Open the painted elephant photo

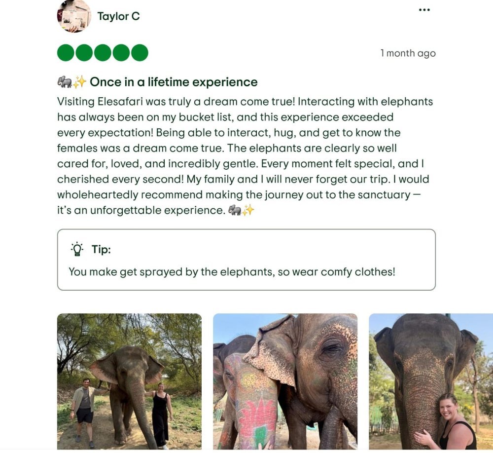point(284,382)
